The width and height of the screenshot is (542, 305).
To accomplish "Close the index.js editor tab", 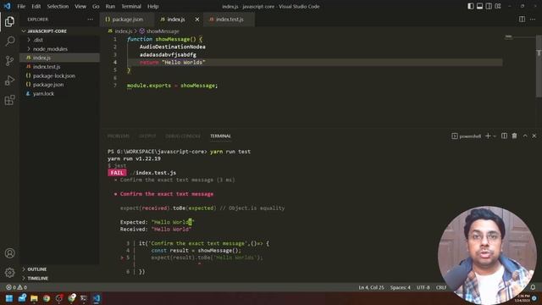I will tap(197, 19).
